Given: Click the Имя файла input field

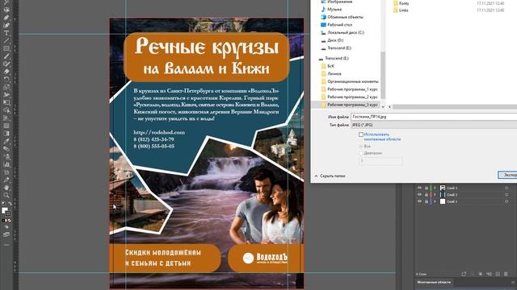Looking at the screenshot, I should coord(434,117).
